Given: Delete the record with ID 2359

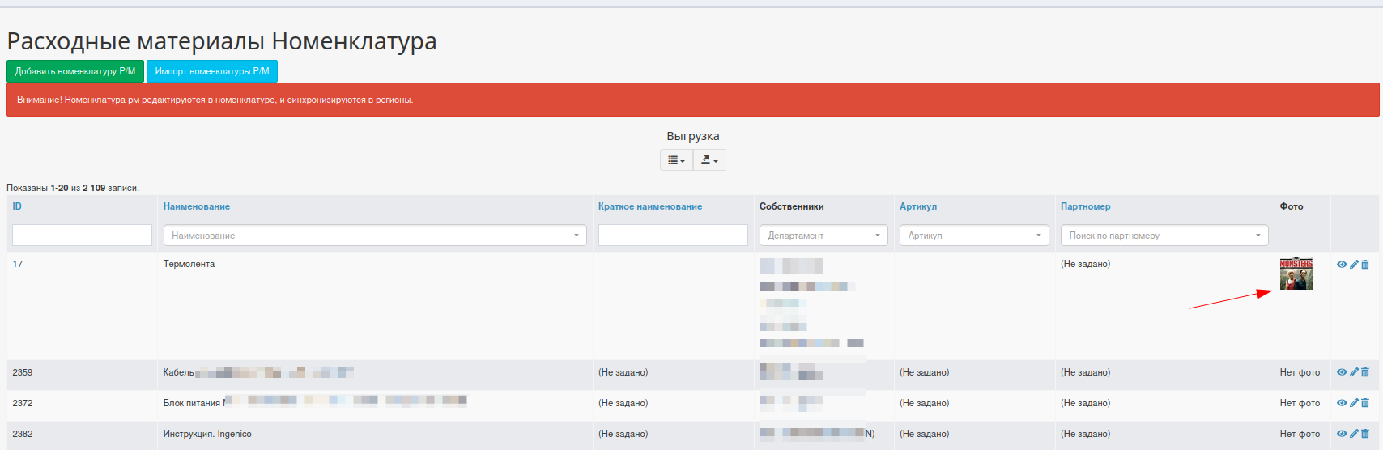Looking at the screenshot, I should pyautogui.click(x=1365, y=372).
